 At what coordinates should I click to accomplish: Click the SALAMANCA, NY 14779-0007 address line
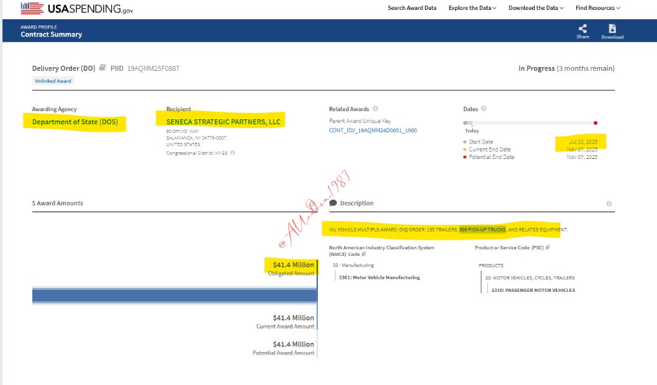pos(196,138)
